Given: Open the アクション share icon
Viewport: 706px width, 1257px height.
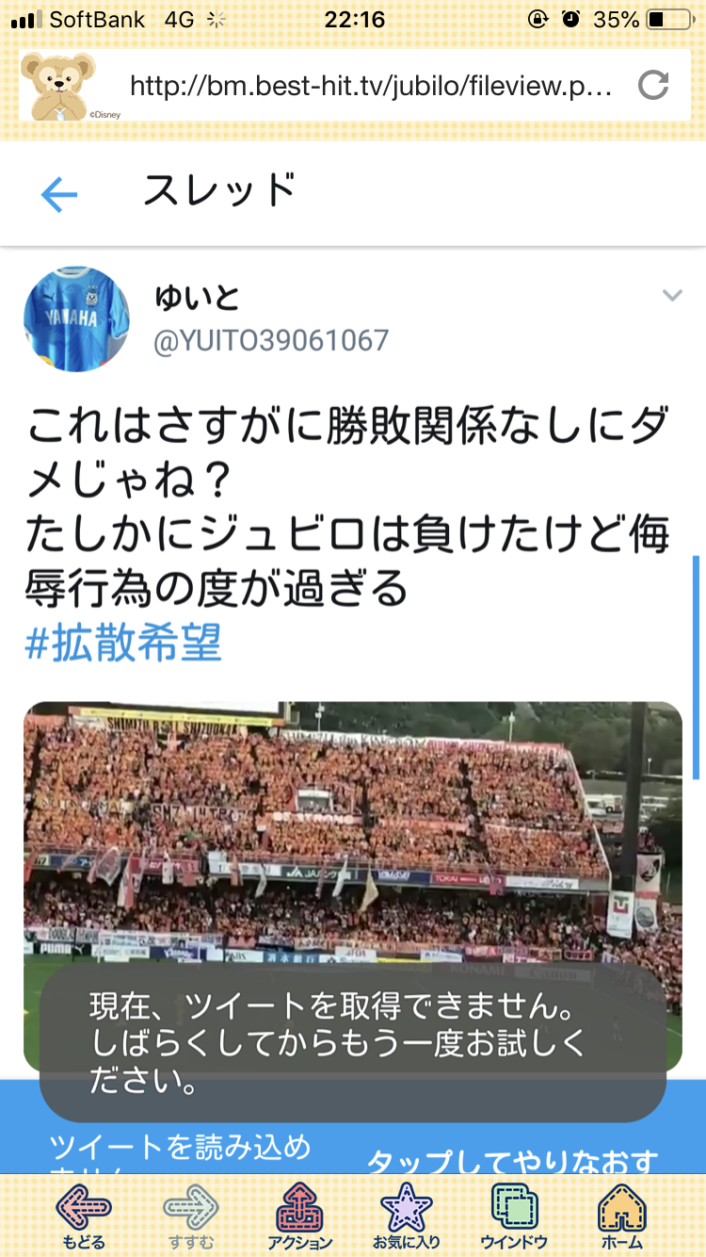Looking at the screenshot, I should tap(299, 1216).
